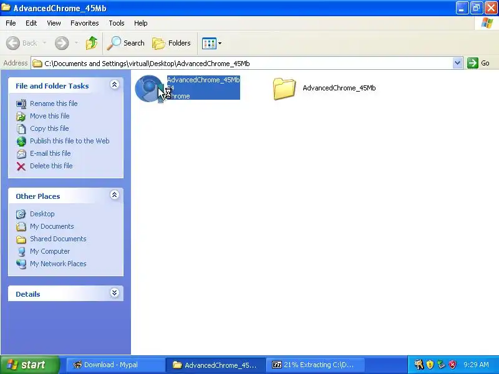The height and width of the screenshot is (374, 499).
Task: Click the AdvancedChrome_45Mb folder name label
Action: point(339,88)
